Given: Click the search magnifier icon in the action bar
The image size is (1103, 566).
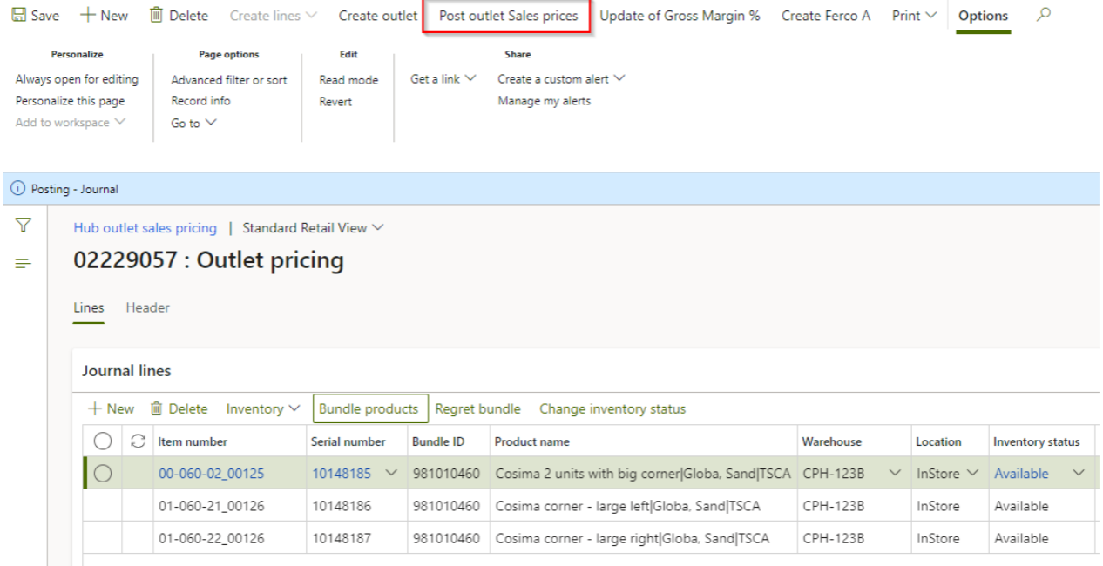Looking at the screenshot, I should tap(1045, 15).
